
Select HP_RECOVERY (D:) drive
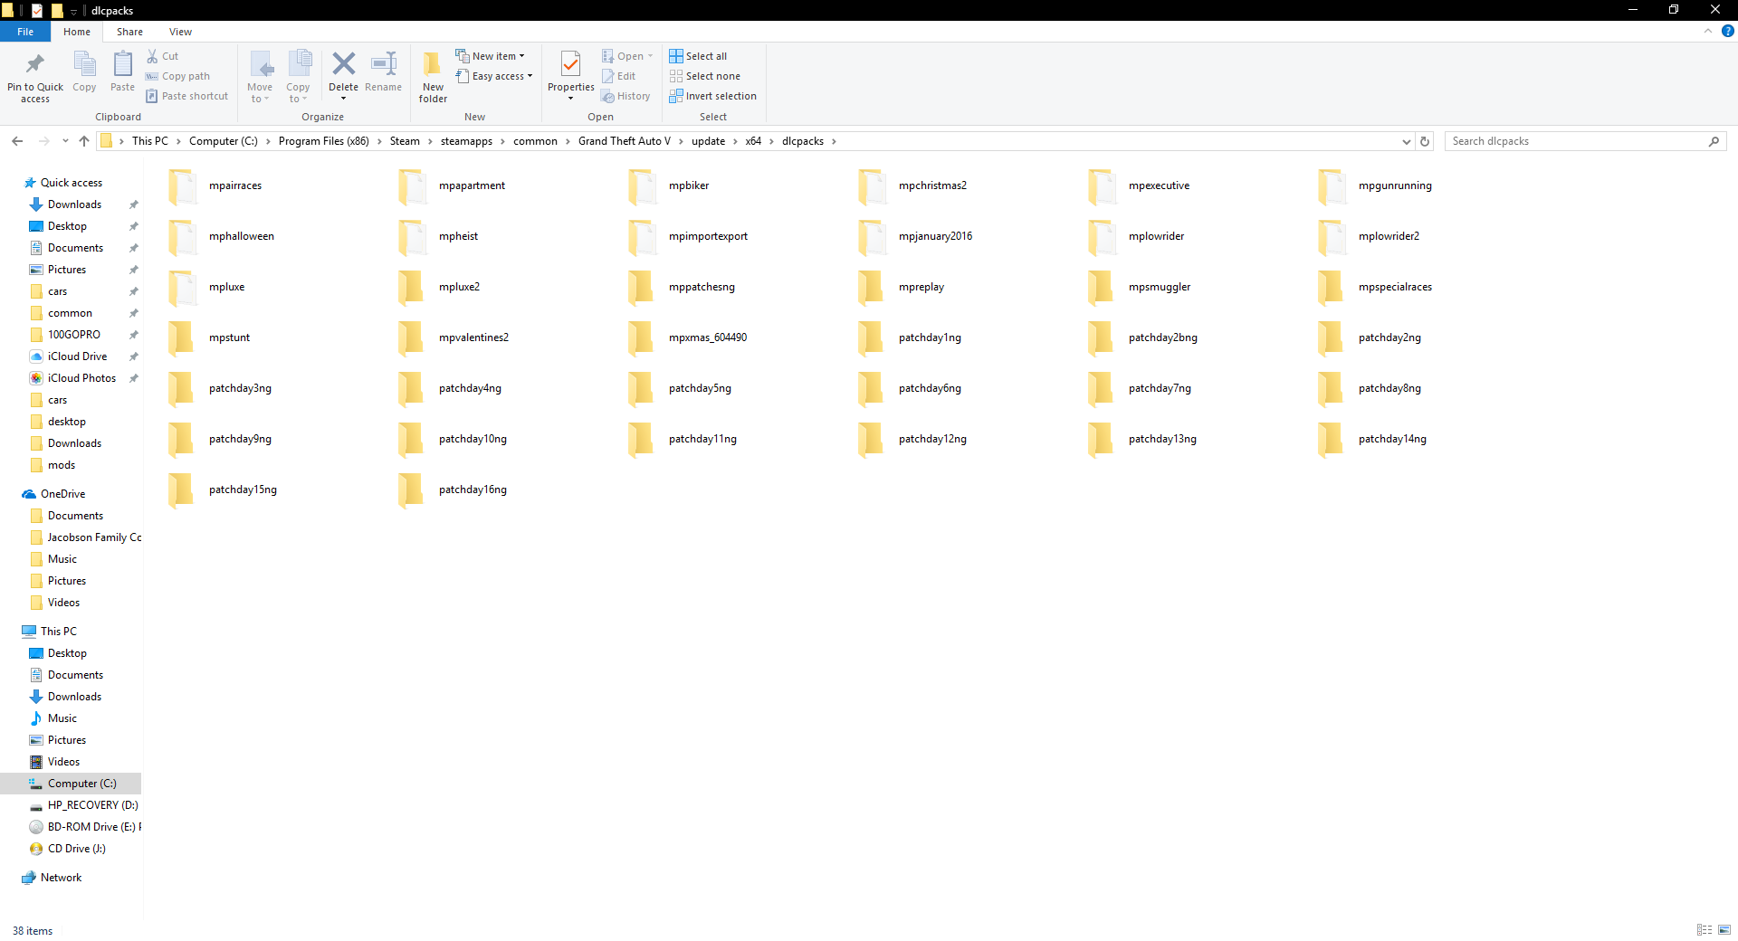(x=92, y=805)
